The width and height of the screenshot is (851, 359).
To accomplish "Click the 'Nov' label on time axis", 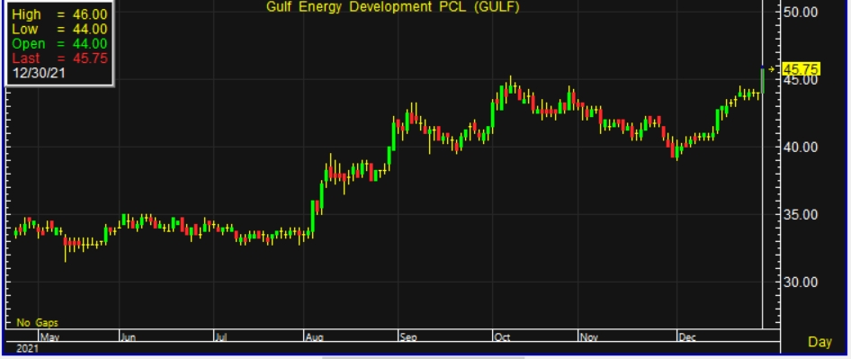I will coord(588,337).
